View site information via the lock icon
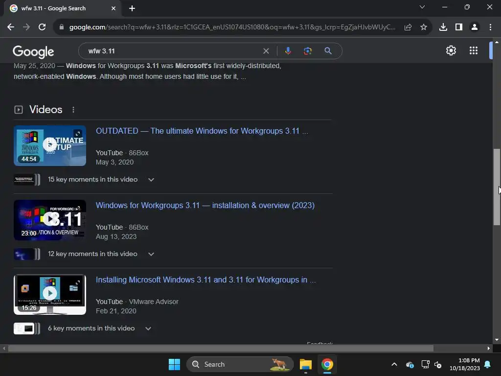 [62, 27]
